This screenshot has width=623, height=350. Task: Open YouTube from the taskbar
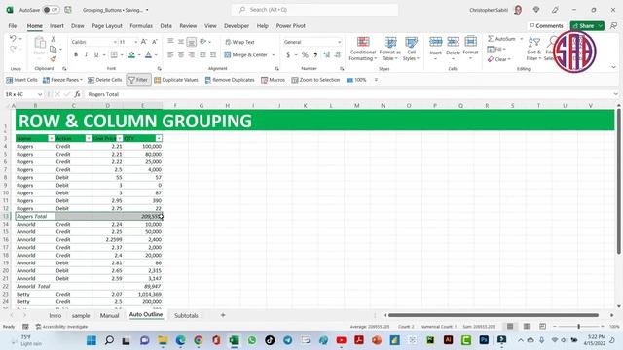pyautogui.click(x=342, y=340)
